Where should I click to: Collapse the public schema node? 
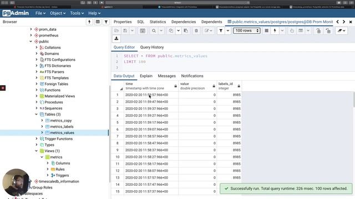click(31, 41)
